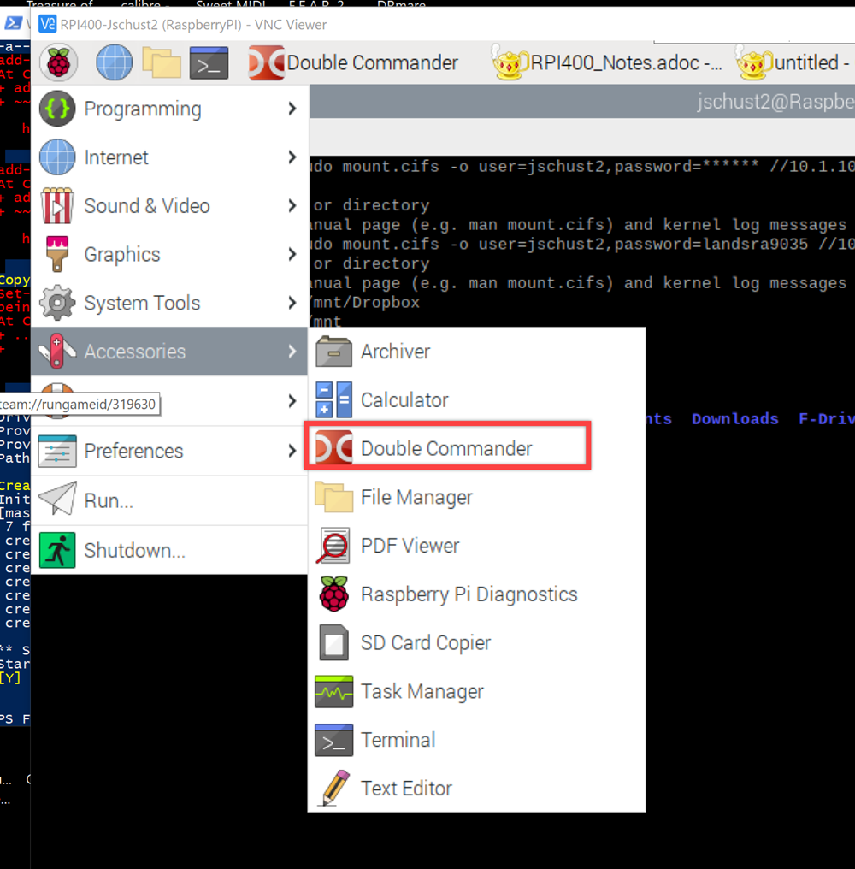Launch Archiver from Accessories
Image resolution: width=855 pixels, height=869 pixels.
(476, 352)
